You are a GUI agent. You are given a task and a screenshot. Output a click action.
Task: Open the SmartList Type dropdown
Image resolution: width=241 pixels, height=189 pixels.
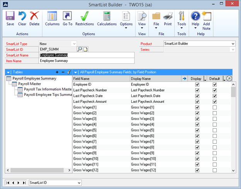coord(74,44)
